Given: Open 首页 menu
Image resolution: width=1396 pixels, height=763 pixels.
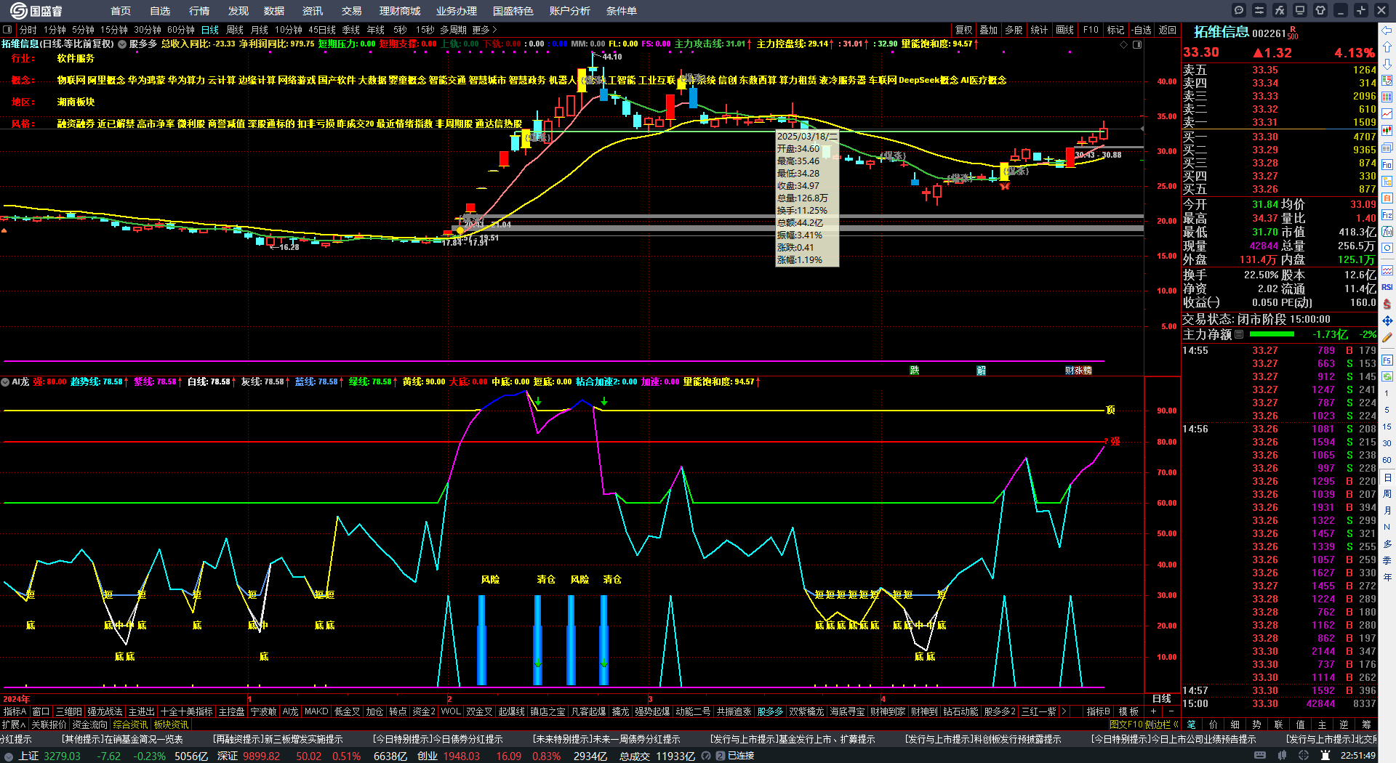Looking at the screenshot, I should coord(121,11).
